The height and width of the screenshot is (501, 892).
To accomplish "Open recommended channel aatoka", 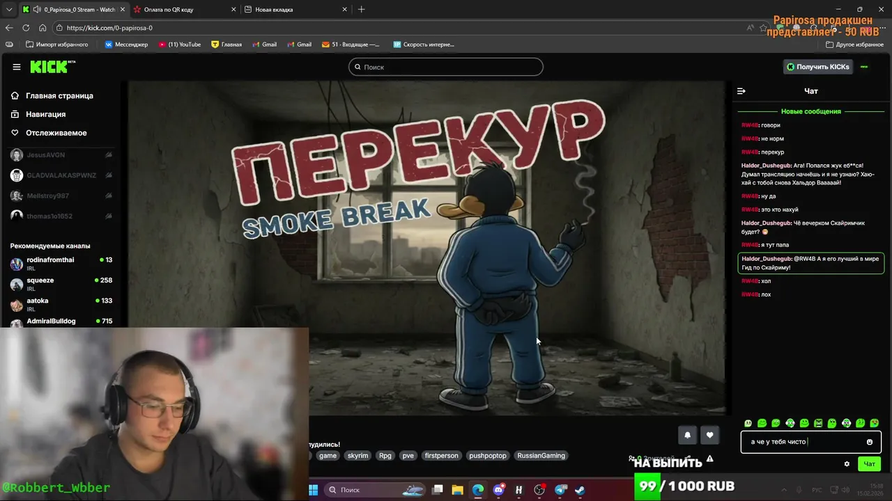I will (61, 303).
